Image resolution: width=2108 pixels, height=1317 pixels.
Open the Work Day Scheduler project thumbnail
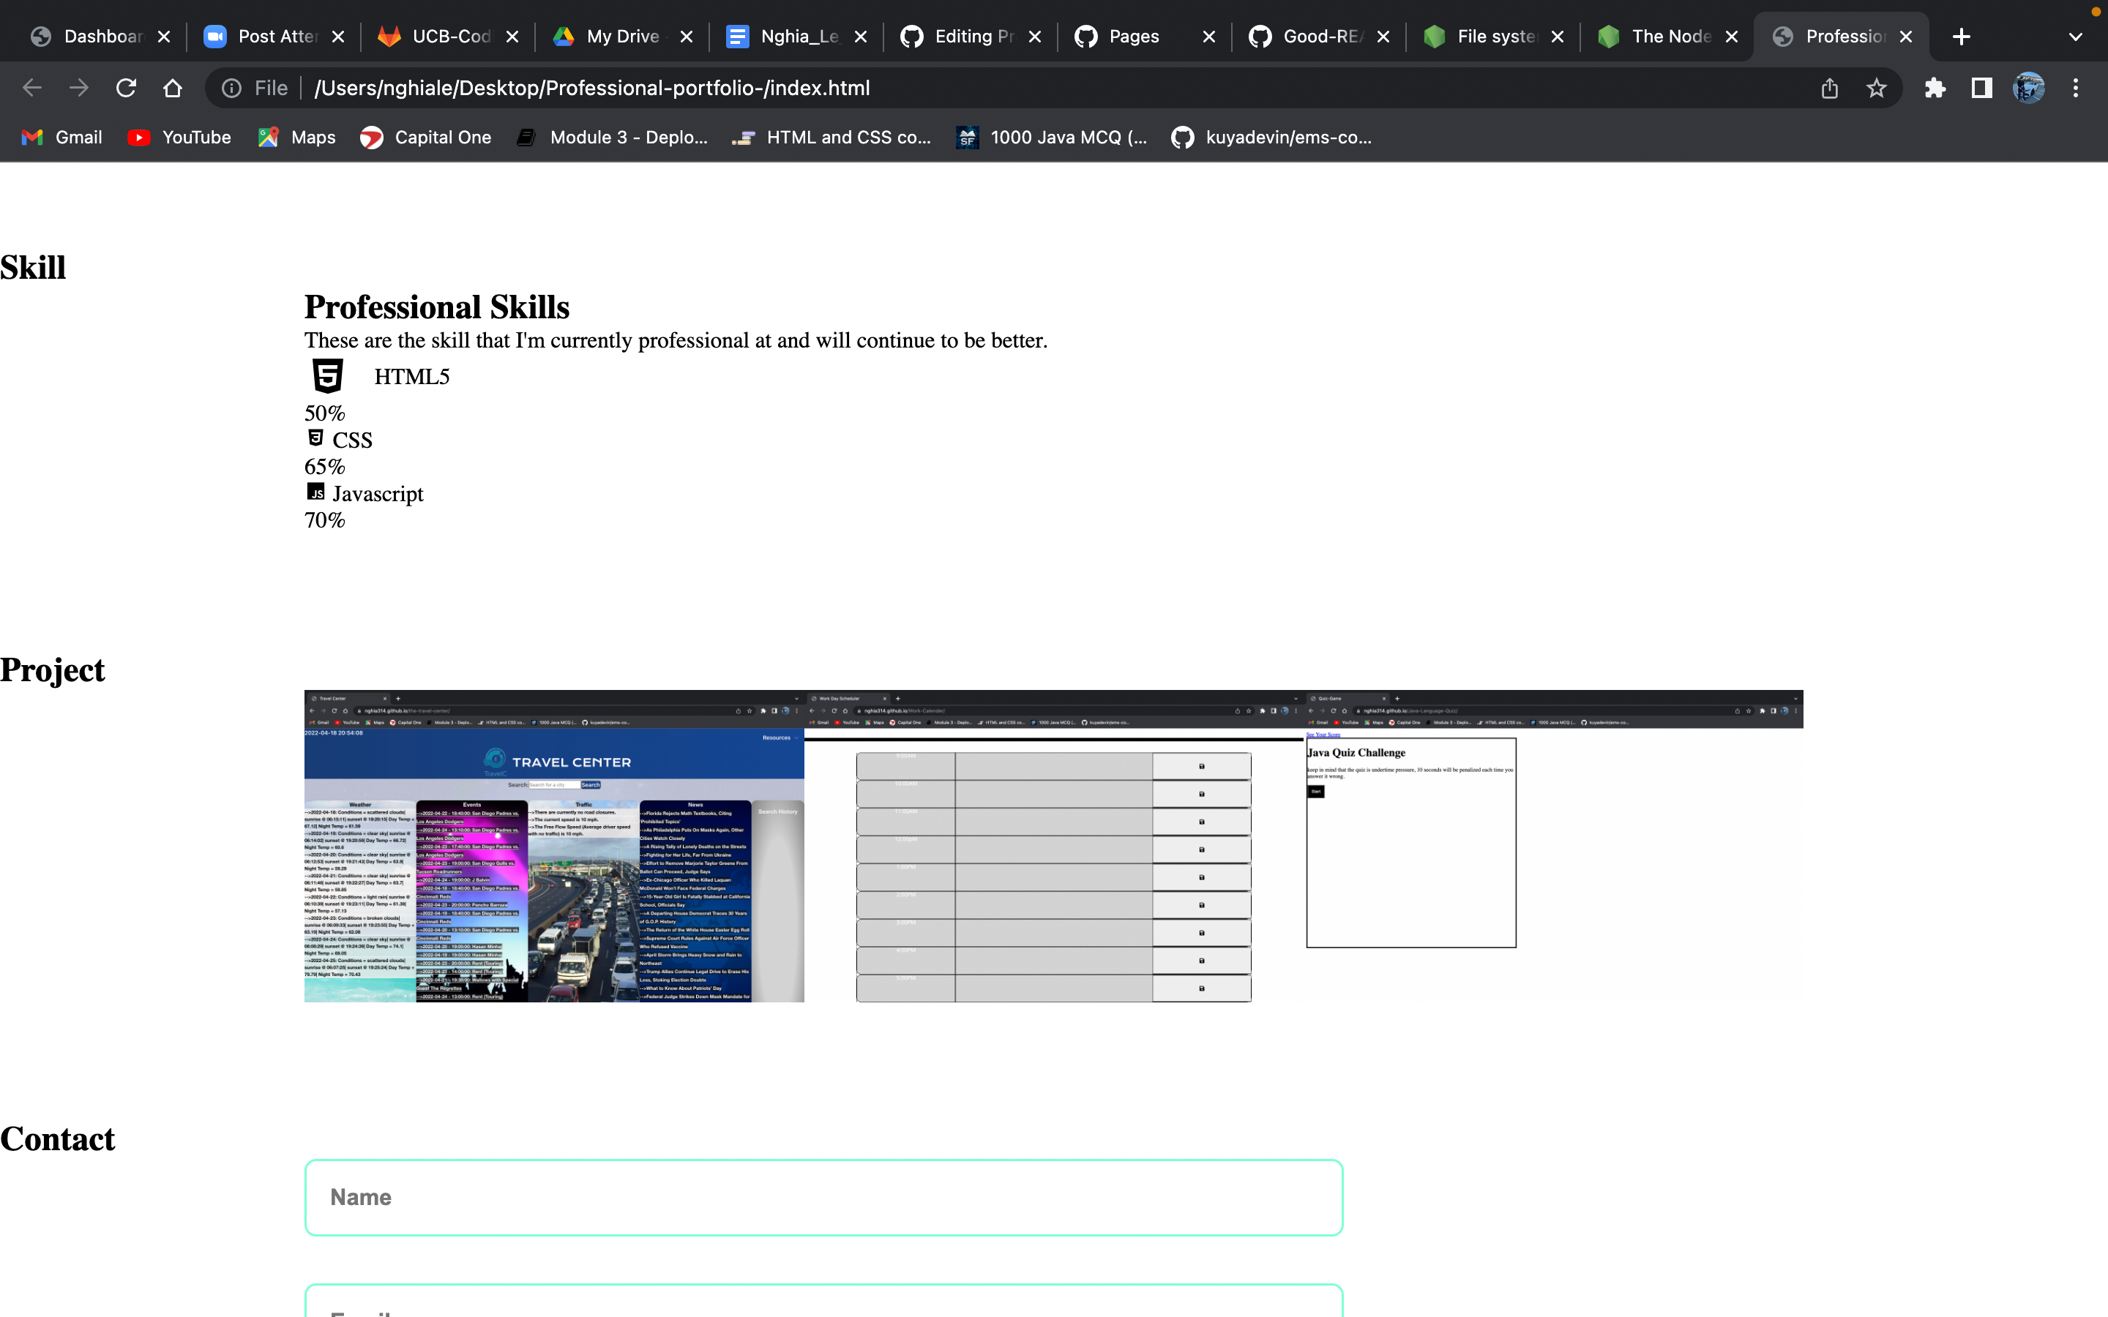point(1054,846)
